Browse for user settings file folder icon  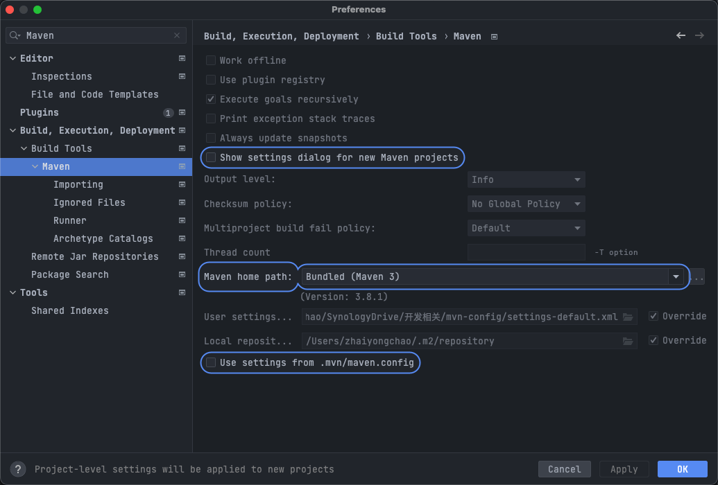point(628,317)
